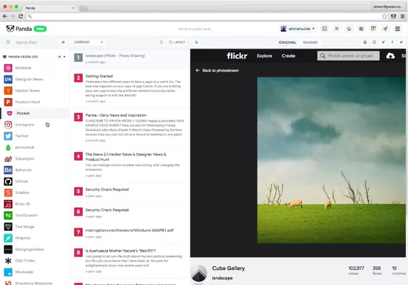Click the Flickr photo search field
The height and width of the screenshot is (285, 408).
click(x=348, y=56)
